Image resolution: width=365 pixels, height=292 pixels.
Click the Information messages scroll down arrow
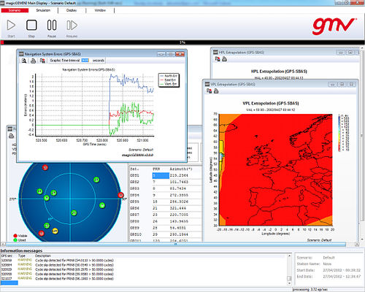coord(289,283)
